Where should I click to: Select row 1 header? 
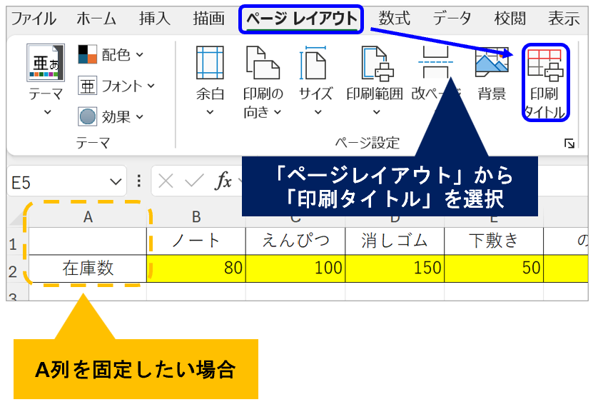click(x=17, y=241)
